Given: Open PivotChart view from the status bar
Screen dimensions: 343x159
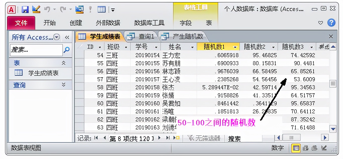Looking at the screenshot, I should pyautogui.click(x=314, y=148).
